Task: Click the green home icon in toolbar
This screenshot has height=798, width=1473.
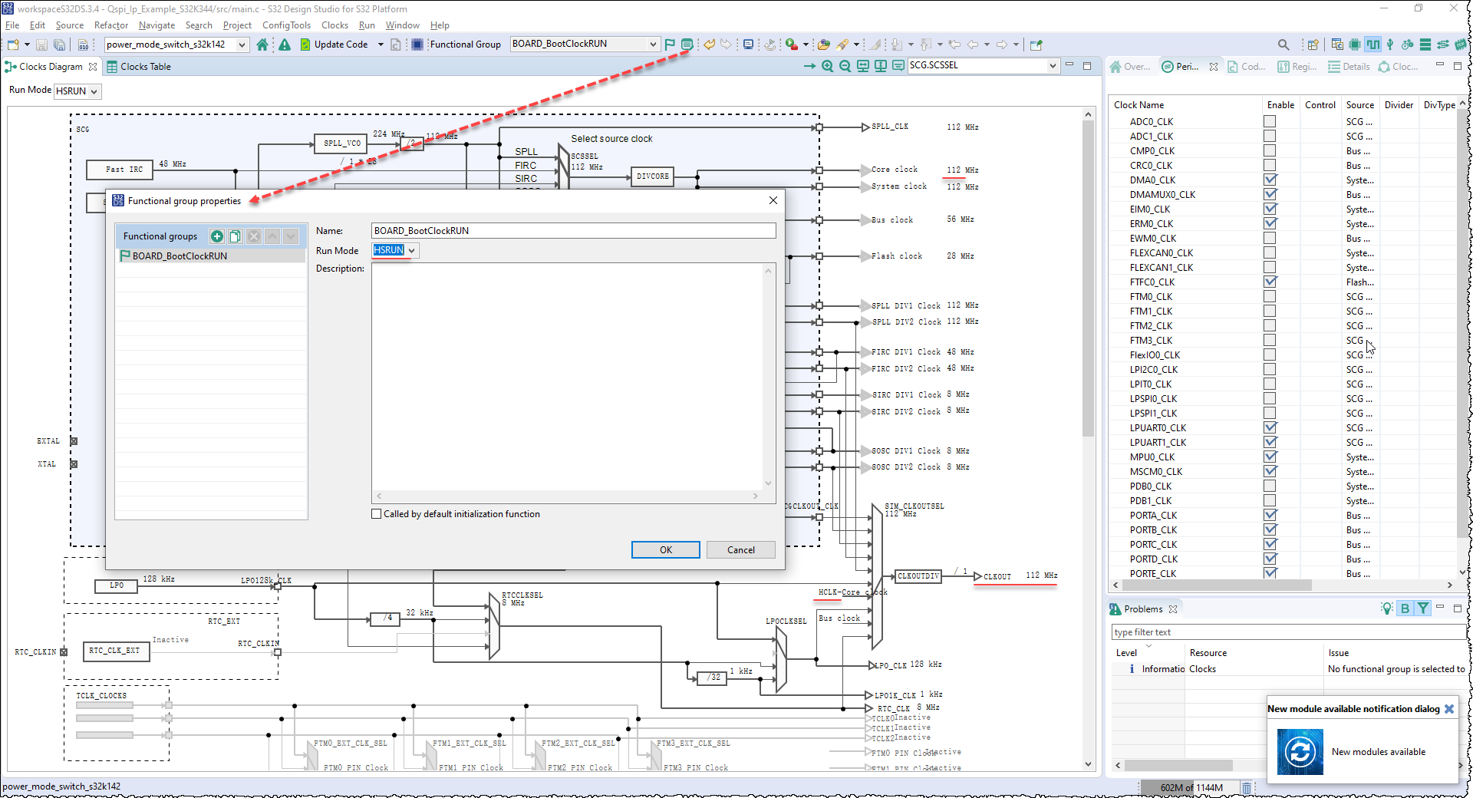Action: 262,45
